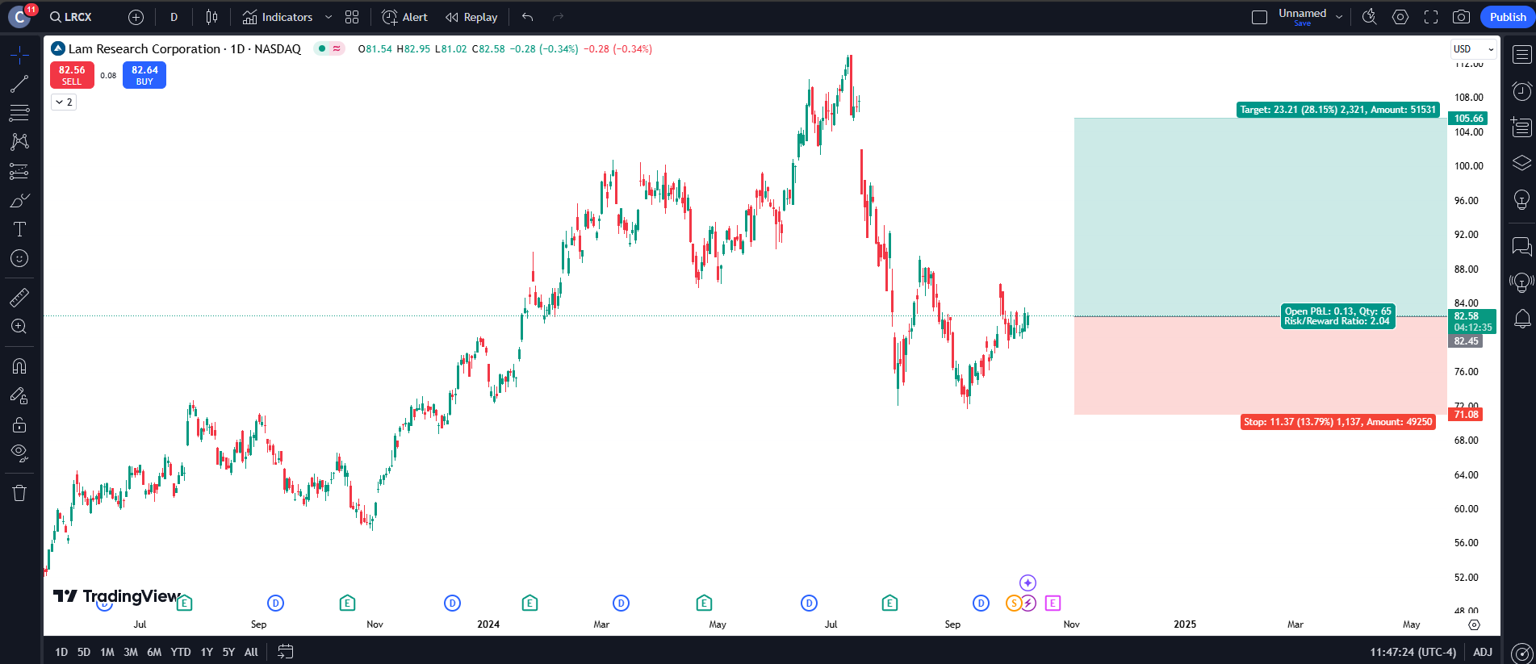Select the YTD date range
The width and height of the screenshot is (1536, 664).
coord(181,652)
